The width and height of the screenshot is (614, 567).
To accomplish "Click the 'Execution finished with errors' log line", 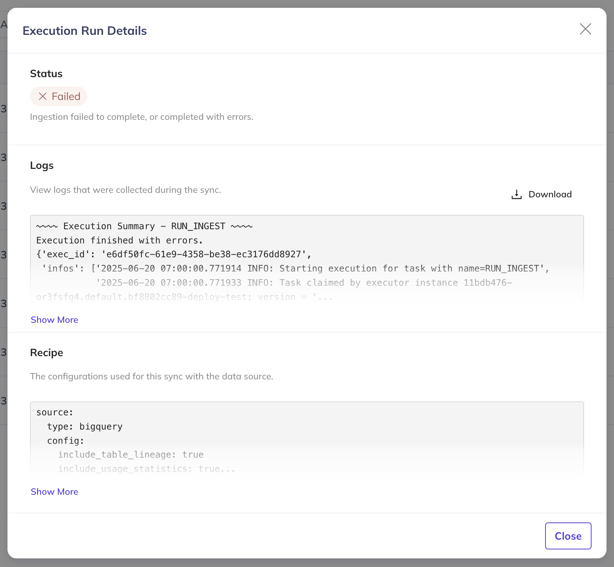I will pos(119,240).
